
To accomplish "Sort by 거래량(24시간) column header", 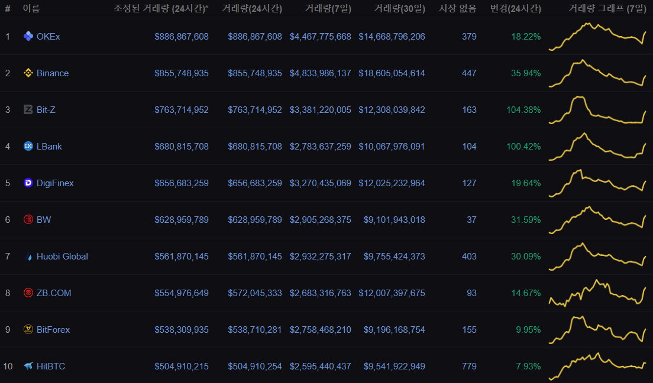I will (252, 8).
